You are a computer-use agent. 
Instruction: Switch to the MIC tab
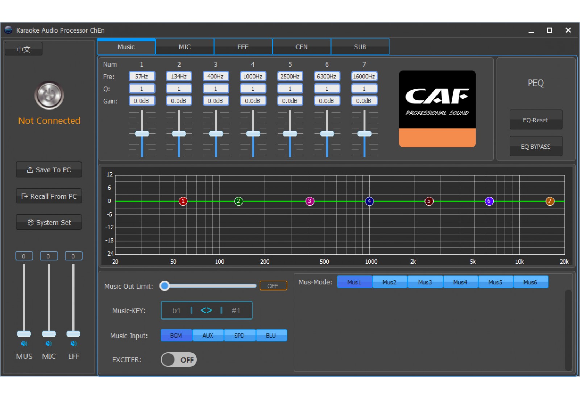pos(185,47)
